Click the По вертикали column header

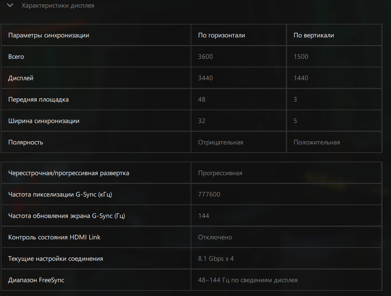(x=314, y=35)
